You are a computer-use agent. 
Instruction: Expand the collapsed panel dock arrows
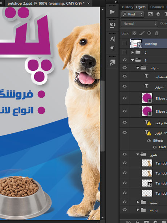tap(116, 2)
